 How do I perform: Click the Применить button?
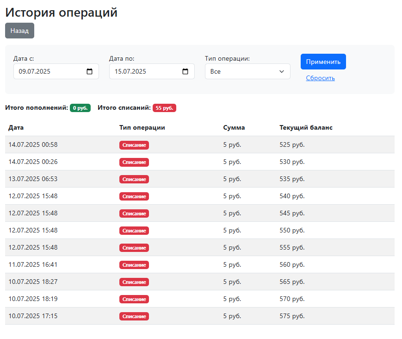click(x=323, y=62)
